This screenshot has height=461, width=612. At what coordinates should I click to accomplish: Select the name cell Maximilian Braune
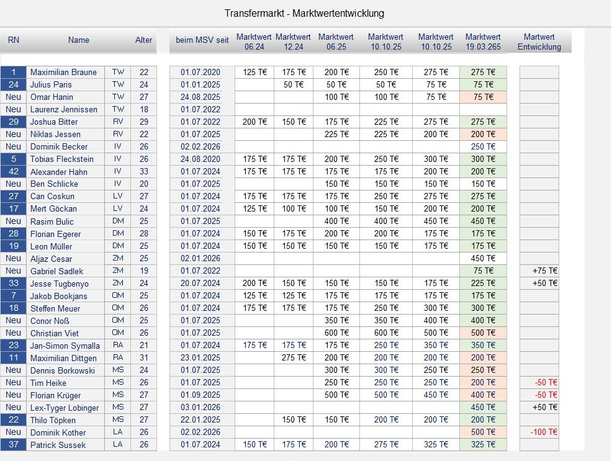65,73
